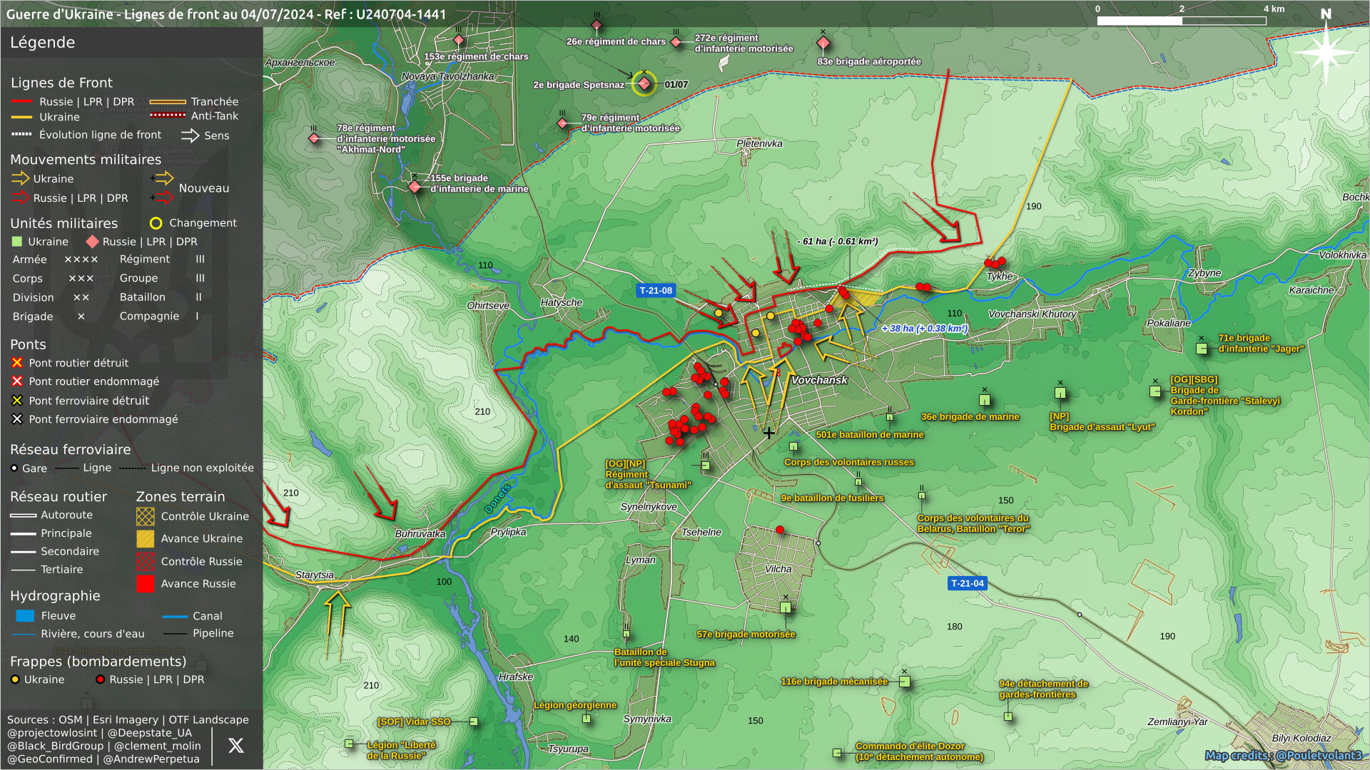Click the T-21-08 road shield
The image size is (1370, 770).
(x=655, y=290)
